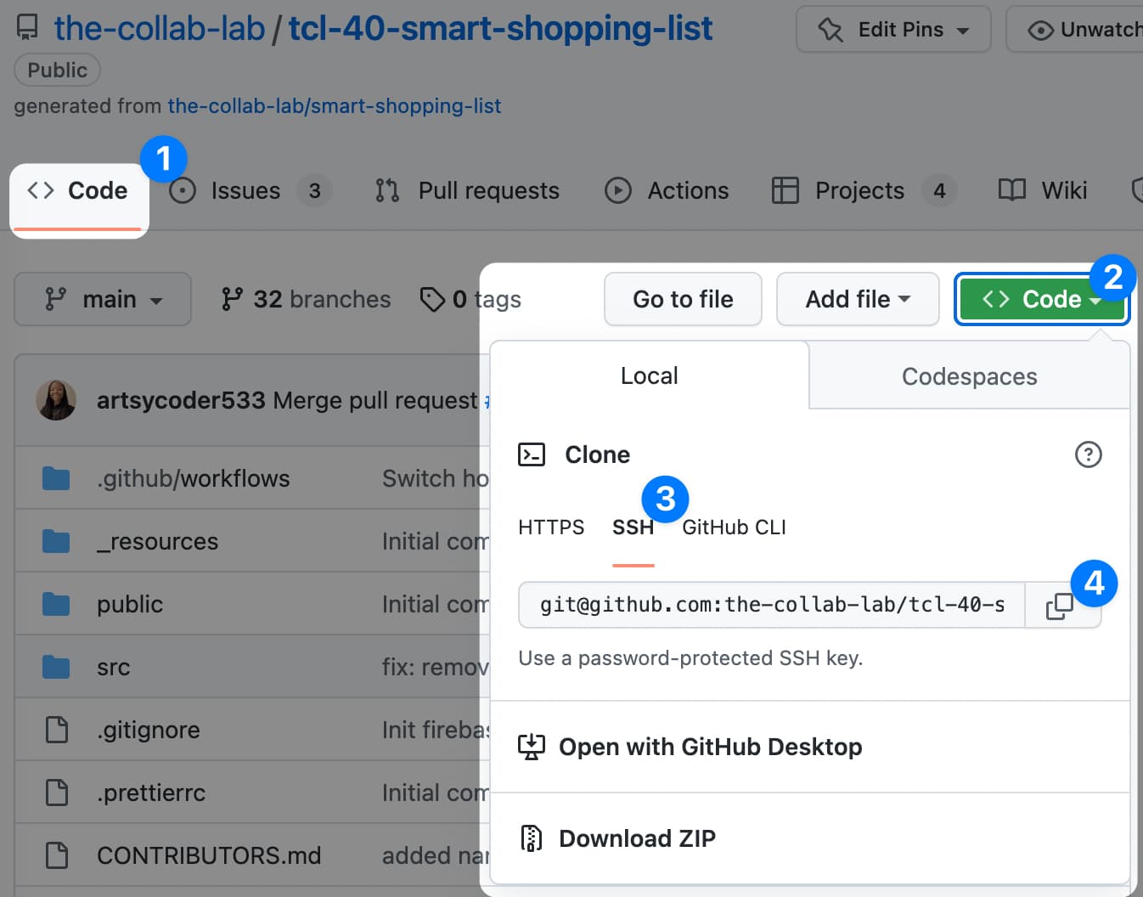Open the Code repository tab
This screenshot has height=897, width=1143.
pyautogui.click(x=79, y=191)
